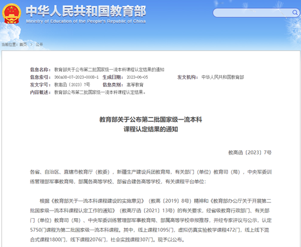Open the 首页 breadcrumb link
This screenshot has width=301, height=247.
tap(23, 45)
